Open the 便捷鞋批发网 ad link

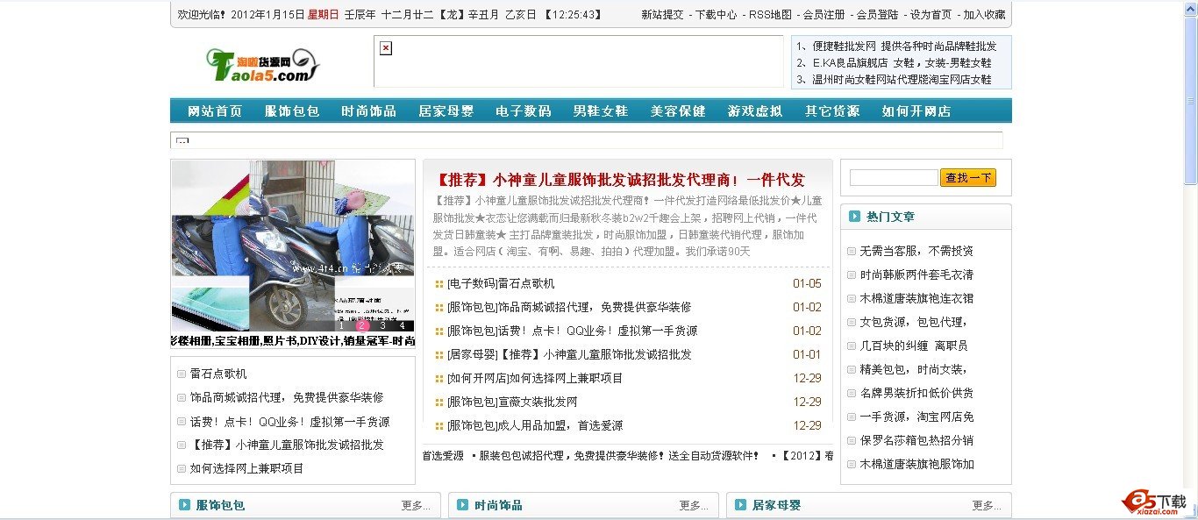coord(905,46)
